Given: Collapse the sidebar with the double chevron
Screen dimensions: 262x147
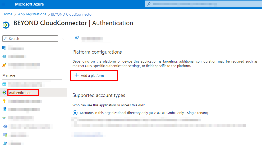Looking at the screenshot, I should [x=63, y=39].
